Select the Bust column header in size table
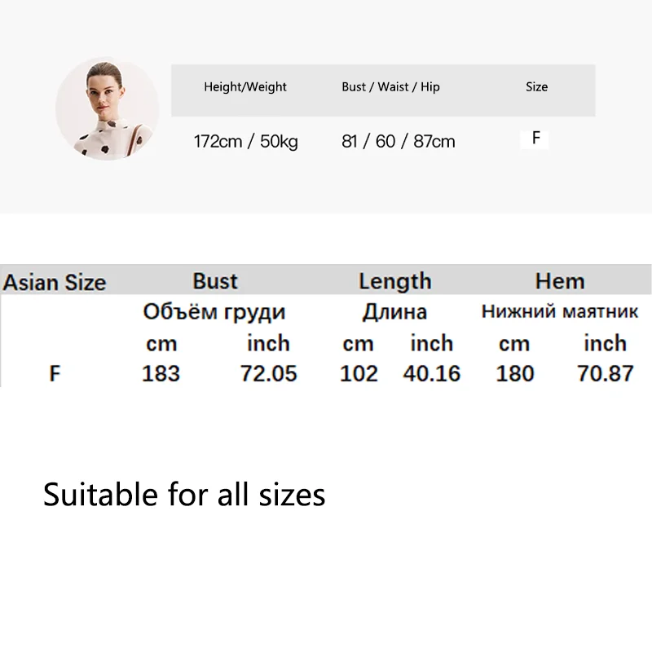The height and width of the screenshot is (652, 652). point(215,281)
